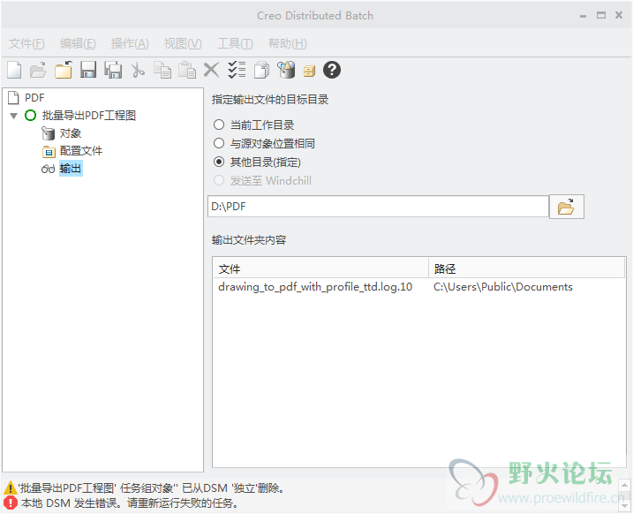Click the bucket icon beside 对象

pos(48,133)
